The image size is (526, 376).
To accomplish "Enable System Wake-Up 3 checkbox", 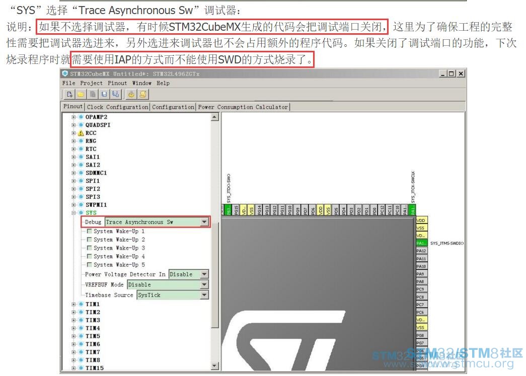I will tap(89, 248).
